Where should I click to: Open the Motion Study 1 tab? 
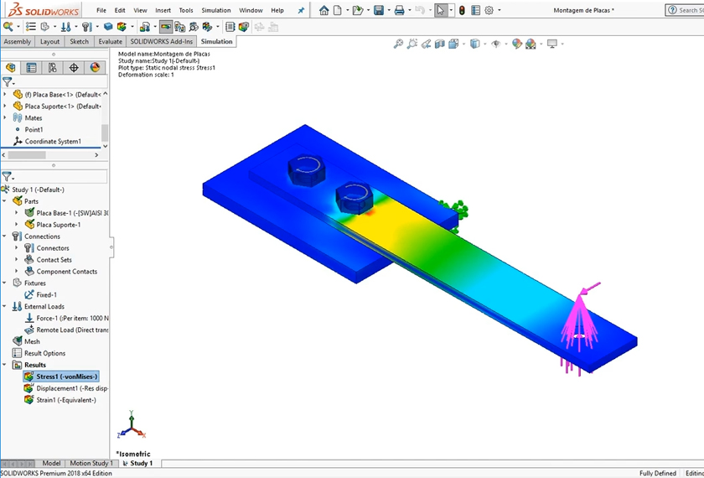pyautogui.click(x=91, y=463)
